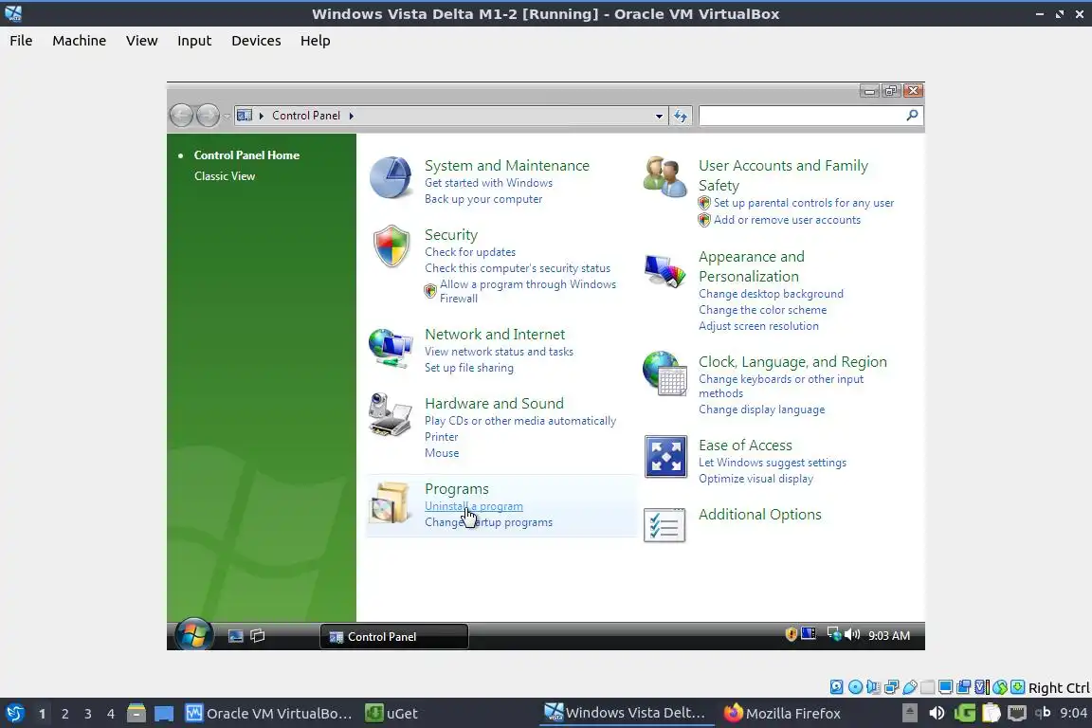Image resolution: width=1092 pixels, height=728 pixels.
Task: Open the Help menu
Action: 315,41
